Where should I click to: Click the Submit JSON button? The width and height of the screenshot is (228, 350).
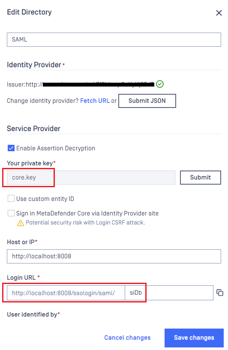click(147, 101)
